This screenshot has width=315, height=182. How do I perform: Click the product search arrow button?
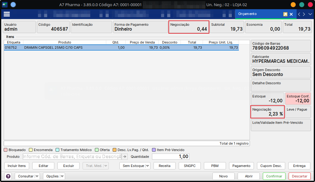[x=125, y=157]
